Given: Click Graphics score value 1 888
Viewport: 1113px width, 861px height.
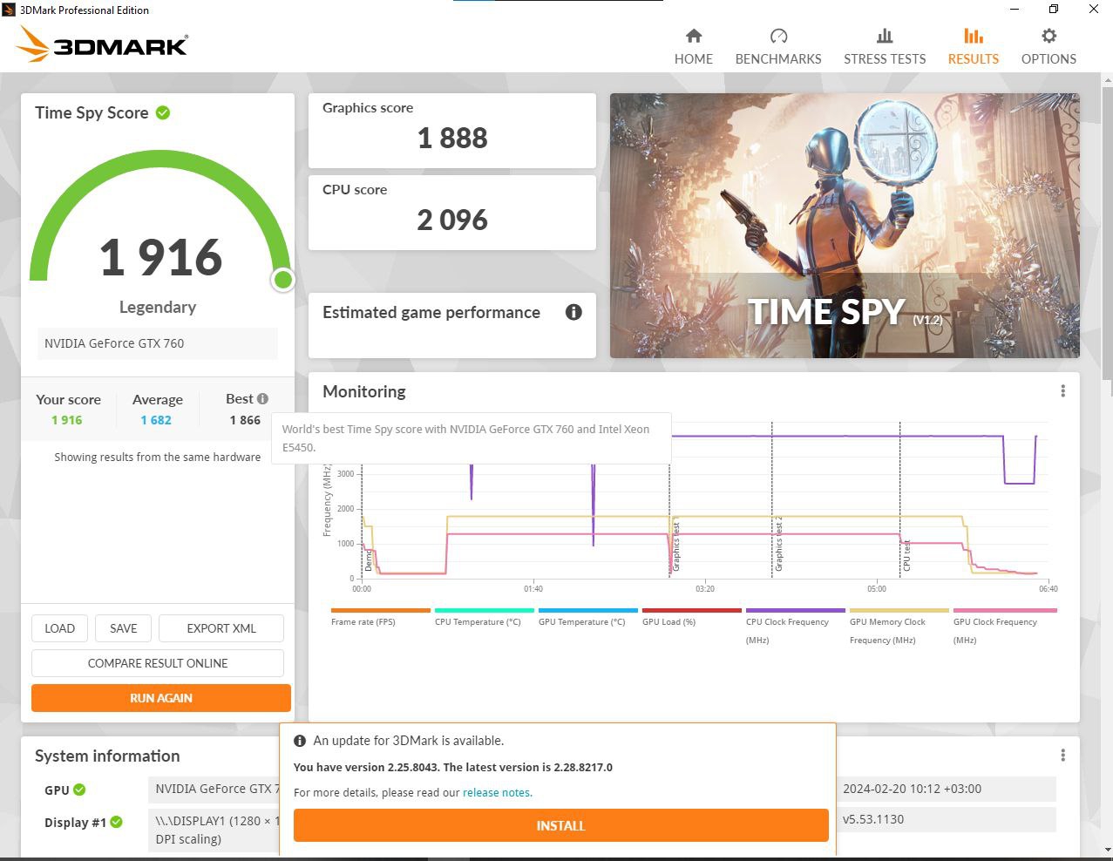Looking at the screenshot, I should 452,138.
